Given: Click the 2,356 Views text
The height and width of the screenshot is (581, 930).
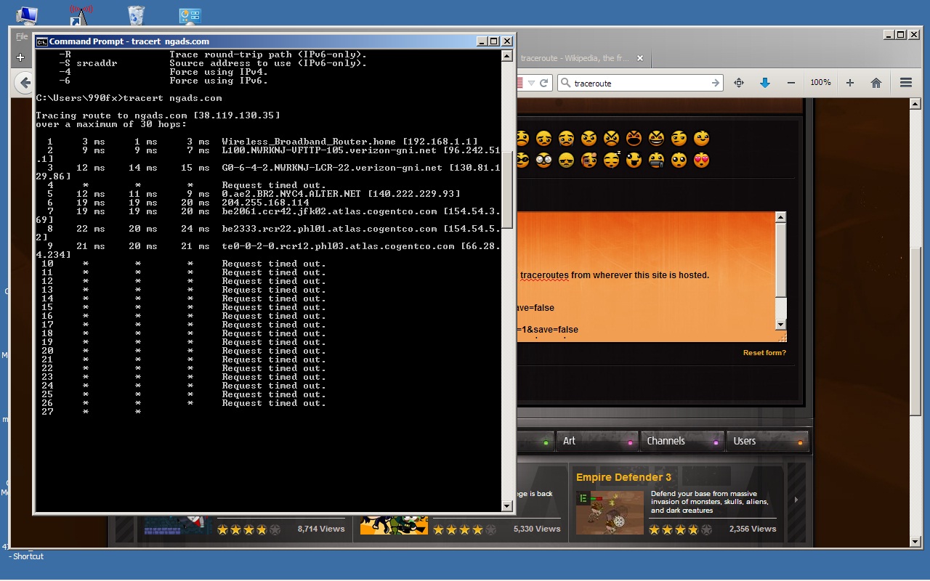Looking at the screenshot, I should [x=753, y=529].
